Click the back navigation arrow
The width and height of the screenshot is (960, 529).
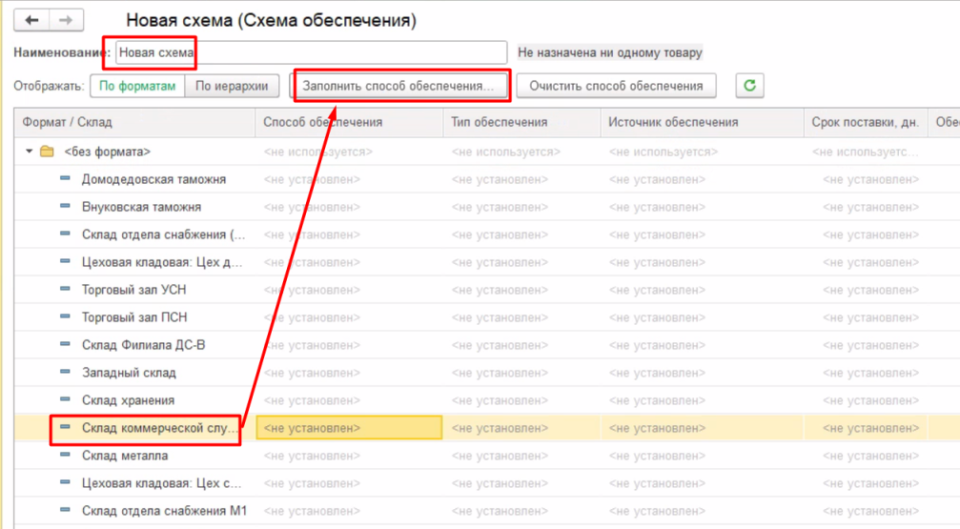click(31, 20)
